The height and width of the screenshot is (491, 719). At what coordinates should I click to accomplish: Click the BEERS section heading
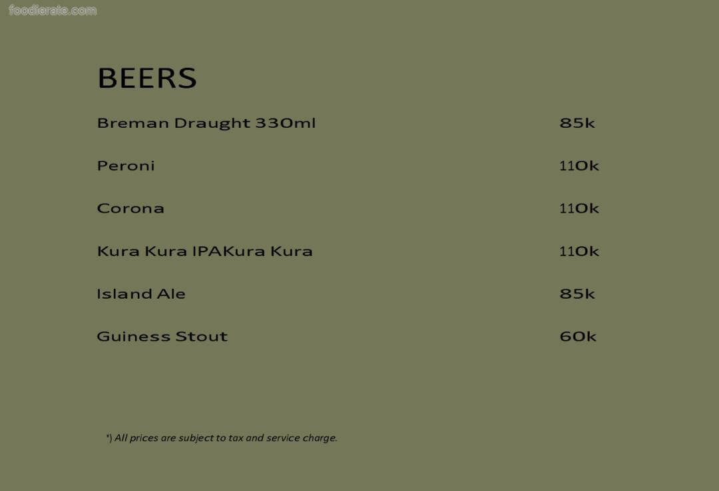tap(147, 79)
